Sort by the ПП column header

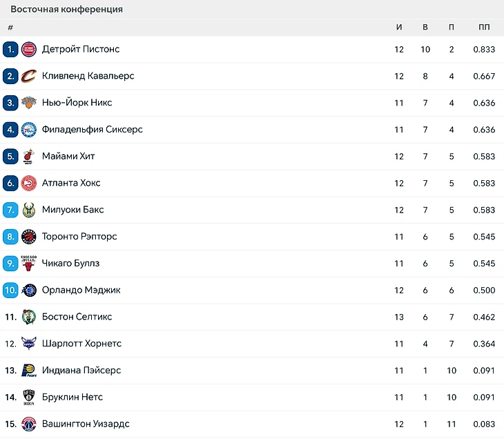484,28
